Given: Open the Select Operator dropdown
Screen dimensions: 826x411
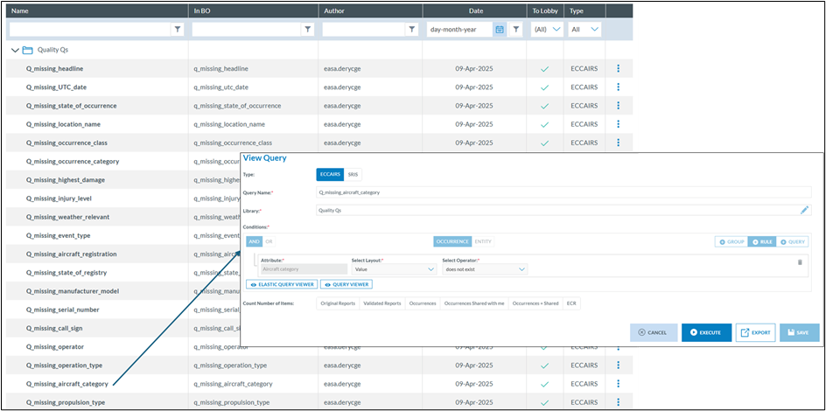Looking at the screenshot, I should point(484,269).
